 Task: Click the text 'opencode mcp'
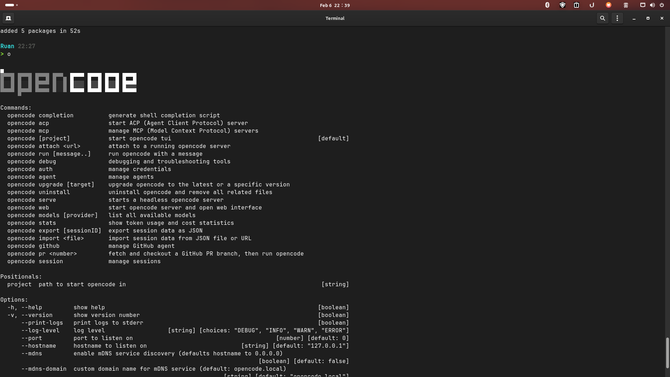28,131
